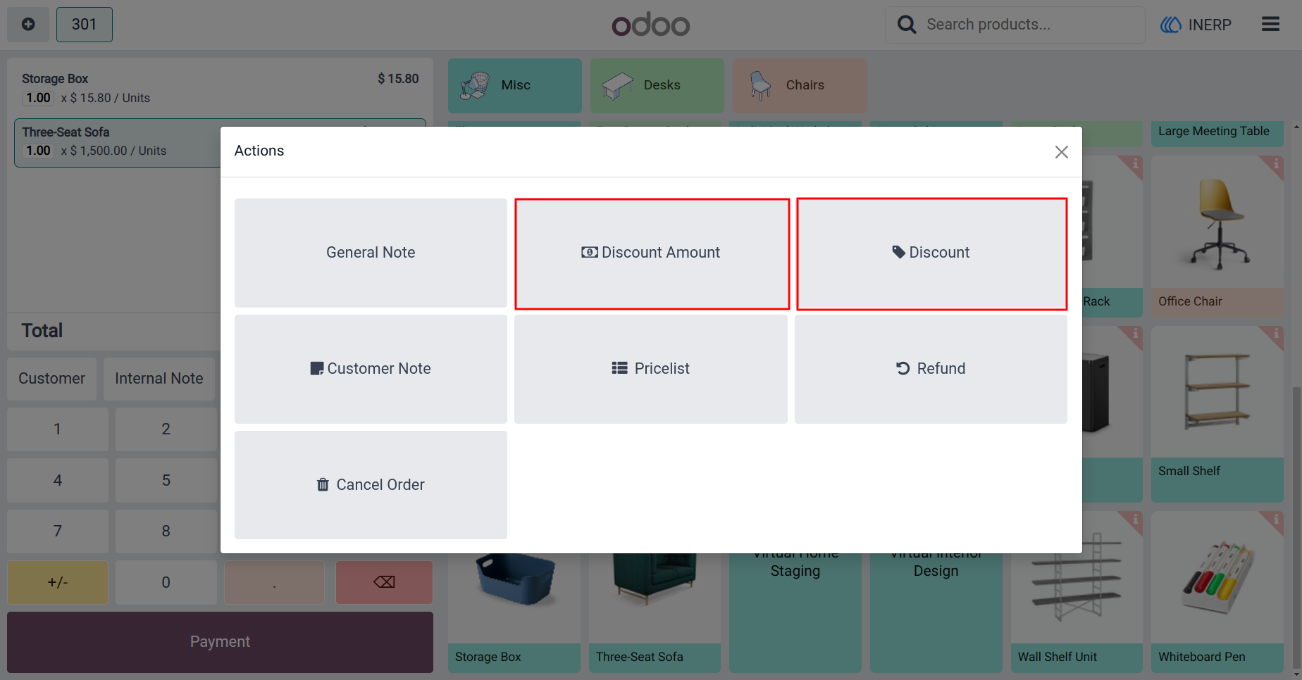Click the trash icon on Cancel Order
Viewport: 1302px width, 680px height.
(x=323, y=485)
